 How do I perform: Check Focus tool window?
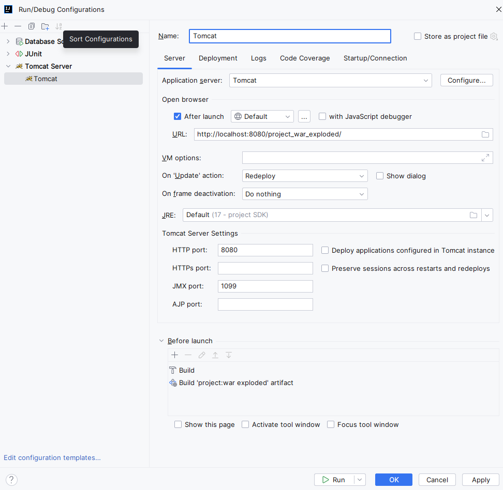[x=331, y=425]
